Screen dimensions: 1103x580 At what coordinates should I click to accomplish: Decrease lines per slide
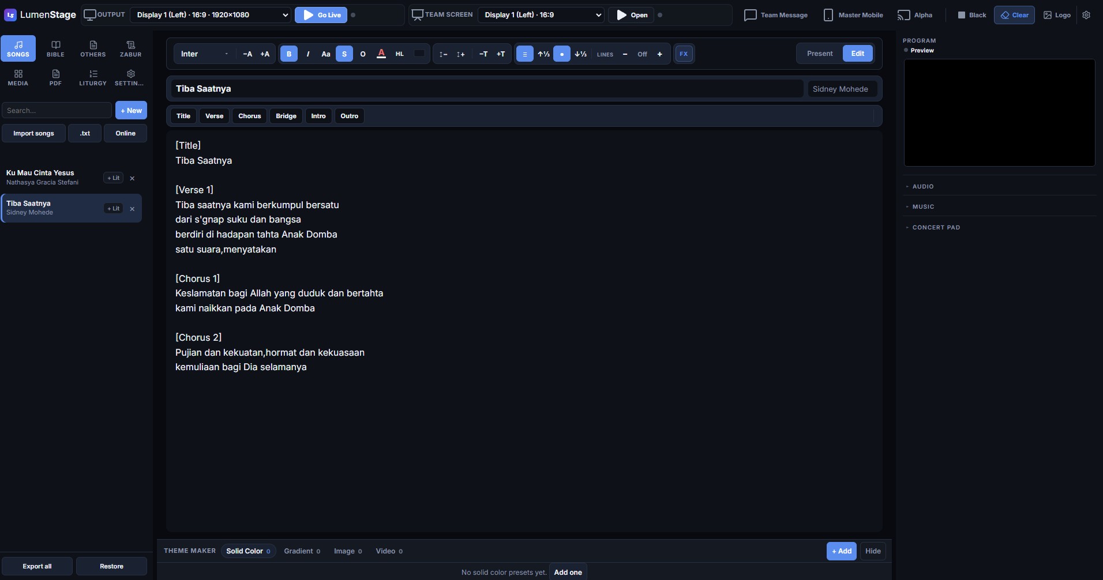click(625, 54)
